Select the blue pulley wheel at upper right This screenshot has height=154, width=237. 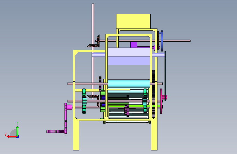pos(162,41)
